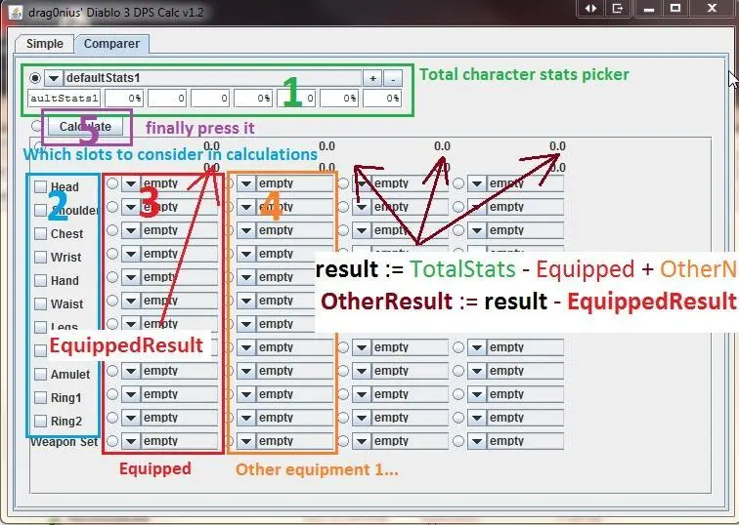
Task: Open first-column dropdown arrow in Chest row
Action: [x=131, y=230]
